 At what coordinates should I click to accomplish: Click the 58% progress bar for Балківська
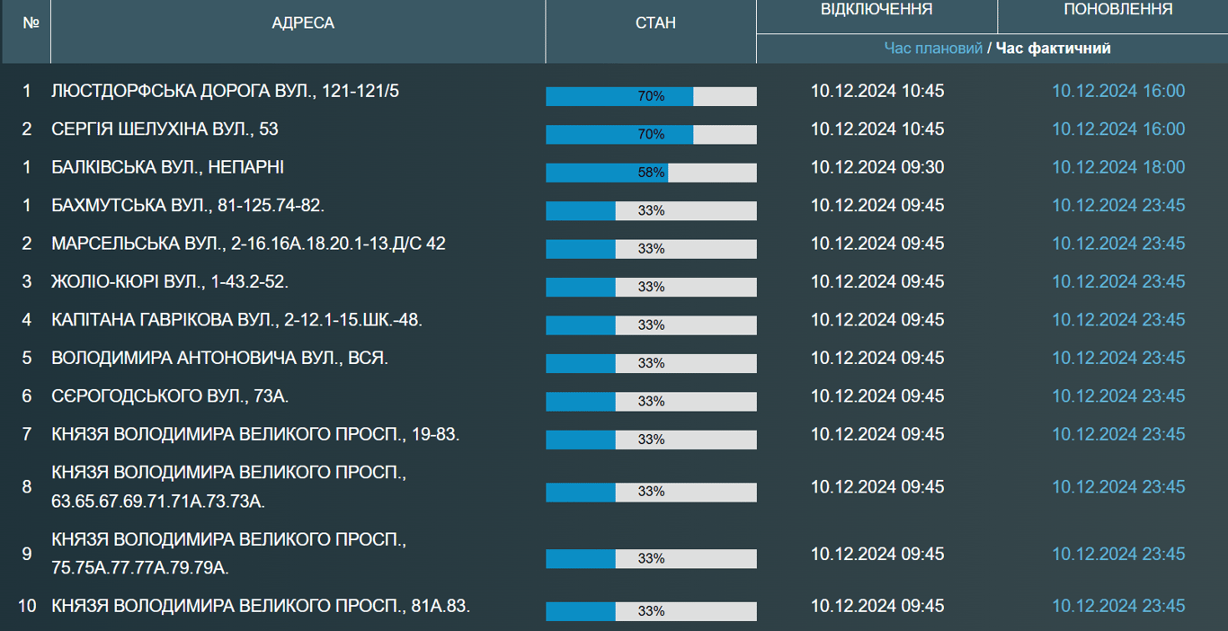coord(651,173)
